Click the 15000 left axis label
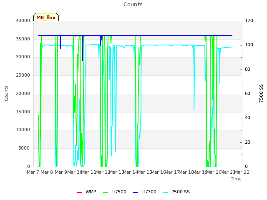This screenshot has width=267, height=200. tap(23, 112)
